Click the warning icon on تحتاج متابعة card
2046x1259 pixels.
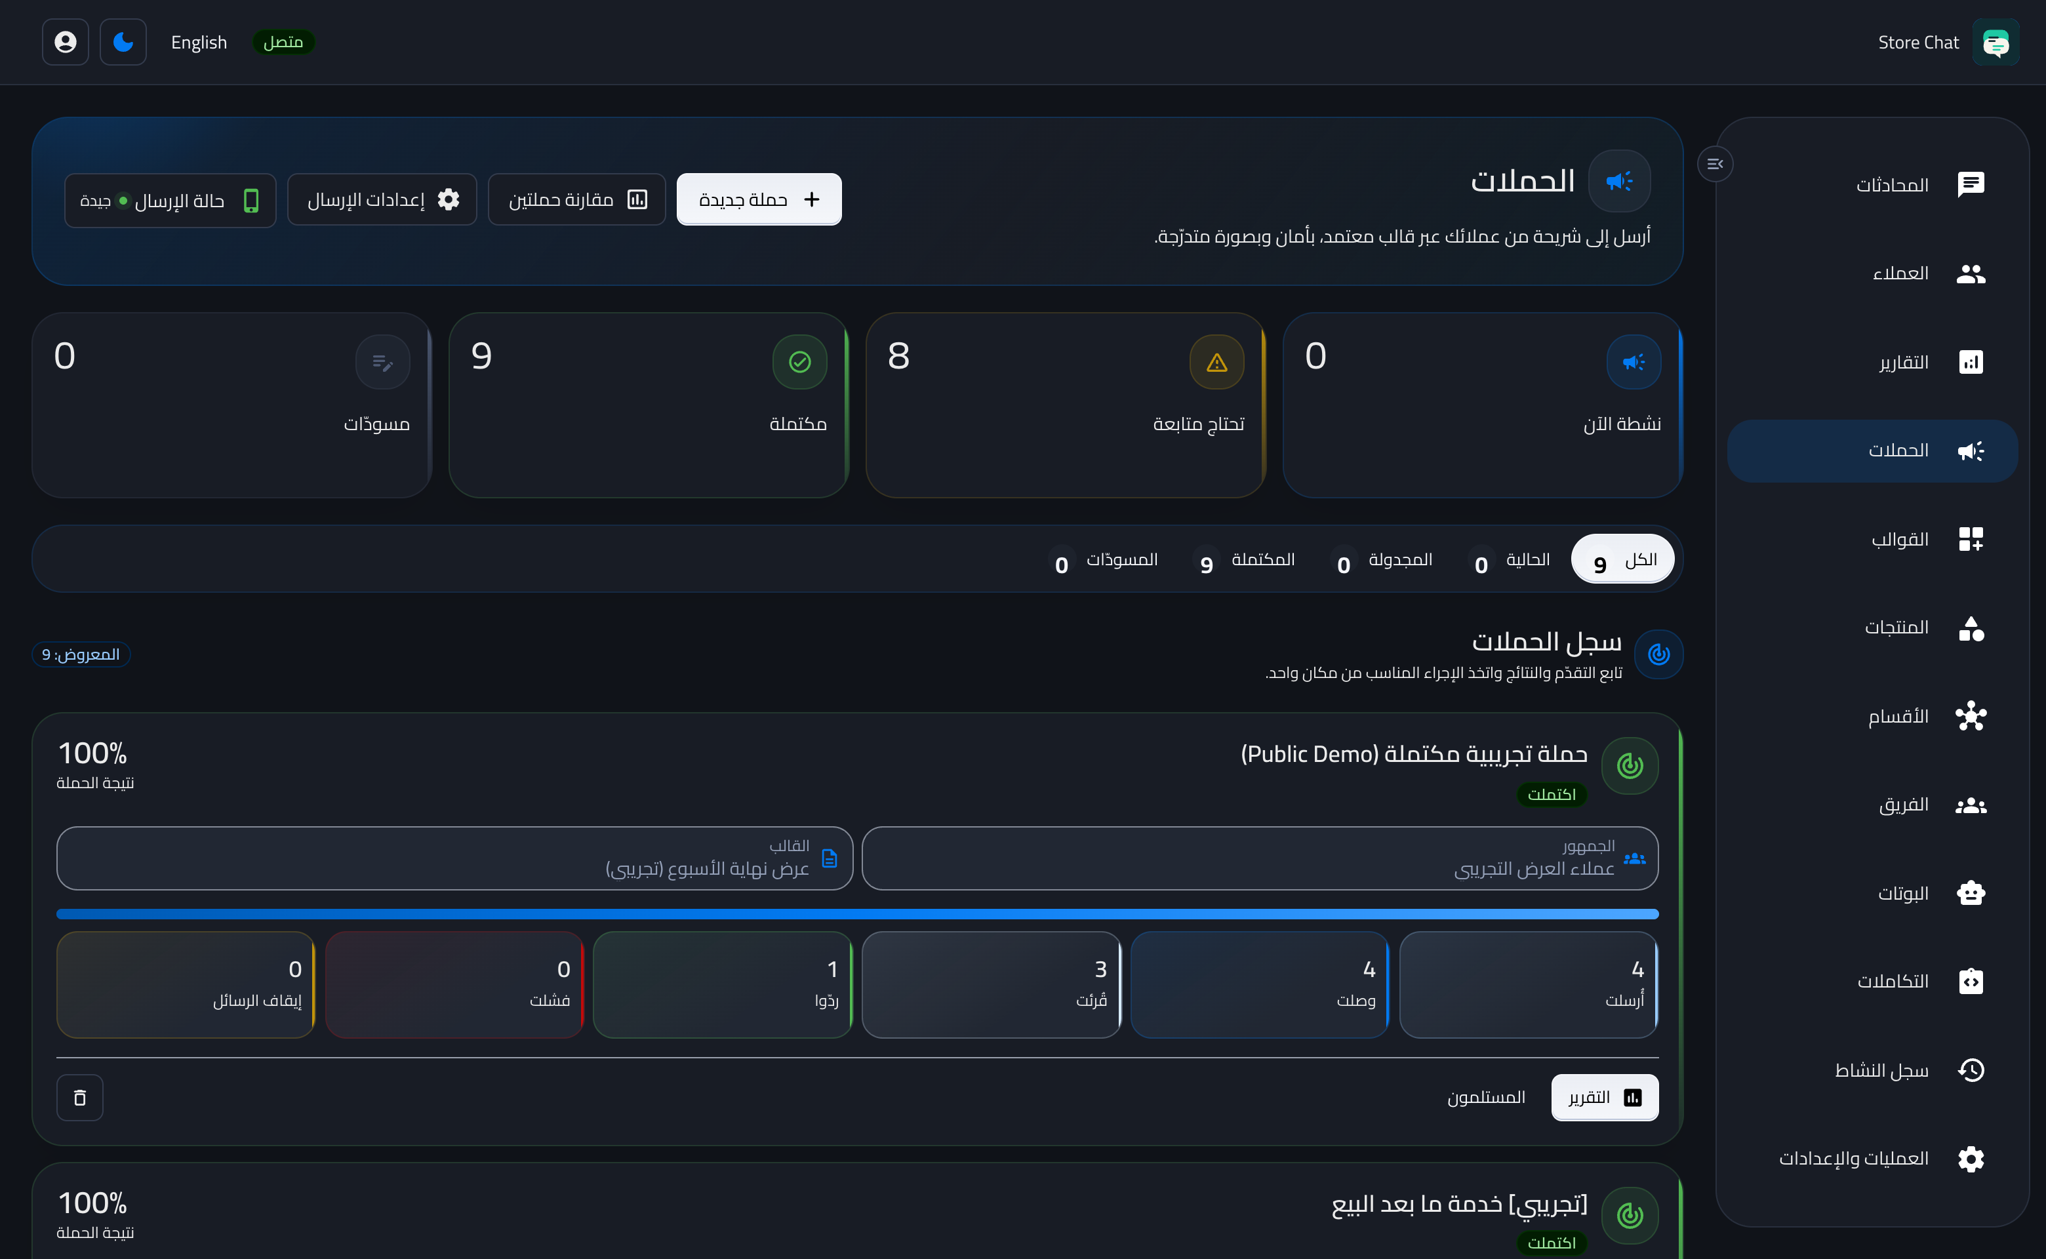[x=1216, y=362]
